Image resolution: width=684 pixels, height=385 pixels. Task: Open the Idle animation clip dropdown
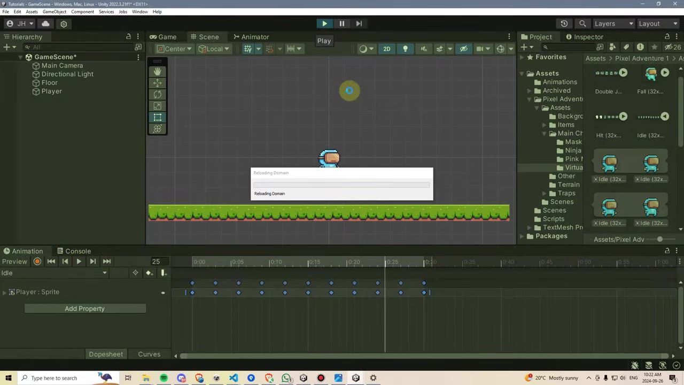click(54, 273)
